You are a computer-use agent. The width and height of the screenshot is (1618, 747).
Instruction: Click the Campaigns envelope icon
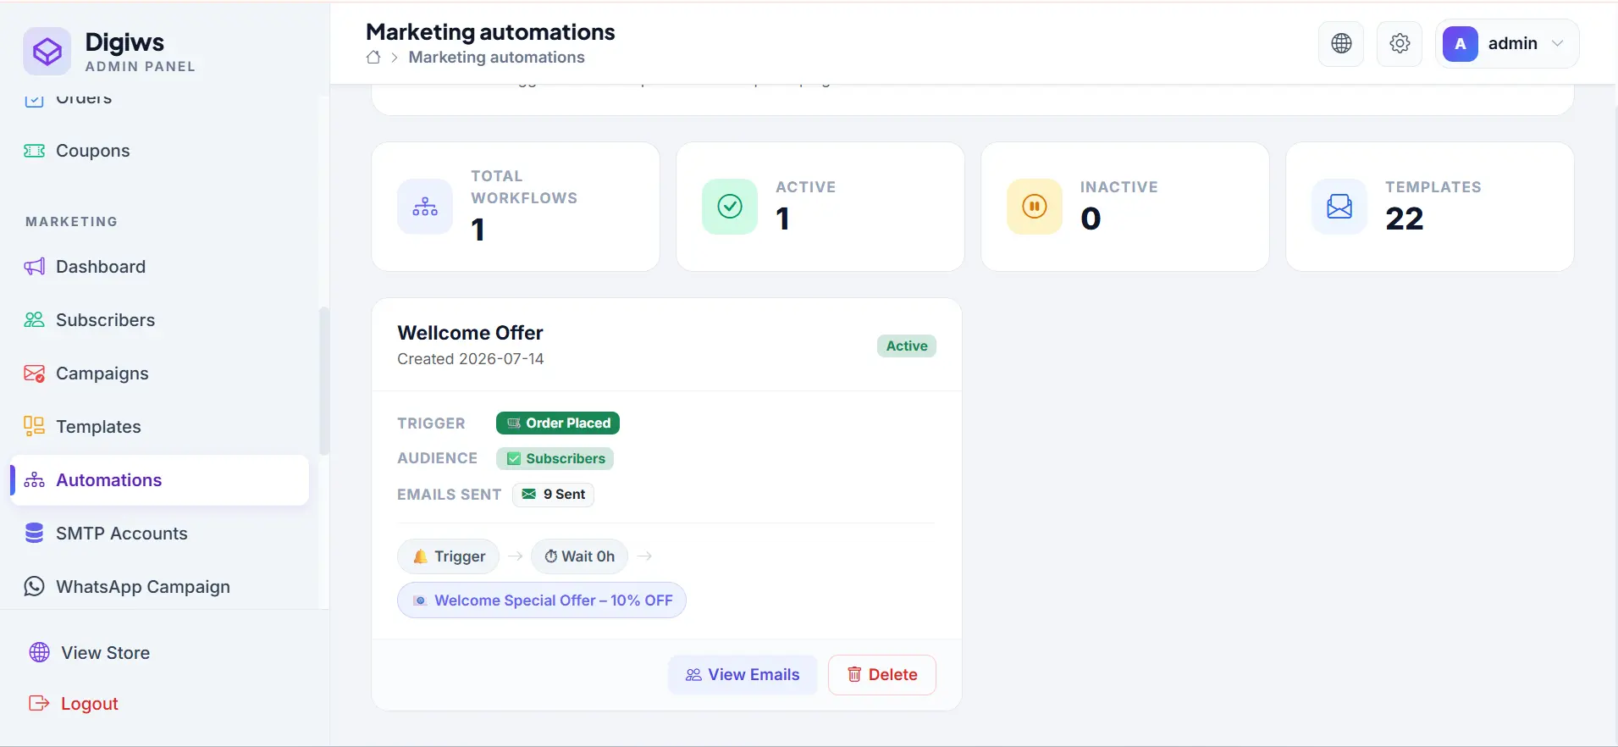click(35, 373)
